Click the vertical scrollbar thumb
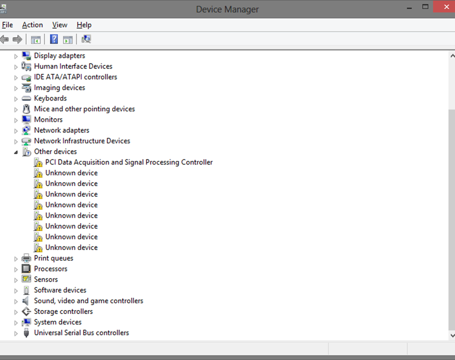The width and height of the screenshot is (455, 360). 451,219
